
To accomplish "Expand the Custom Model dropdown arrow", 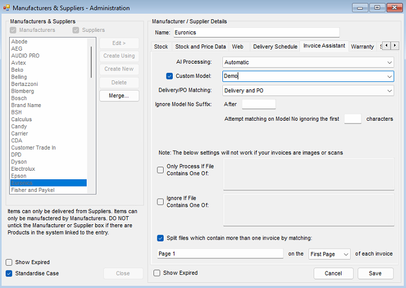I will (x=389, y=76).
